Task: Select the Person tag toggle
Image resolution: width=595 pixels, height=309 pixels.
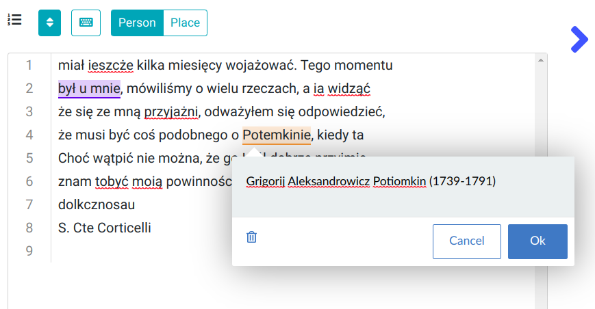Action: [137, 23]
